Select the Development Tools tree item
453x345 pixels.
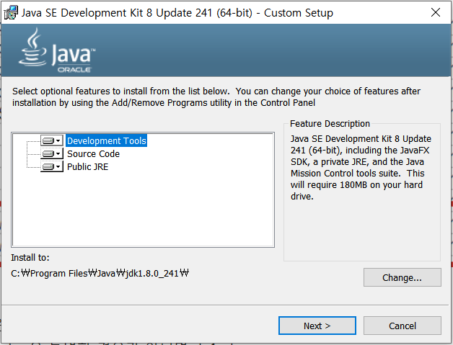point(106,140)
